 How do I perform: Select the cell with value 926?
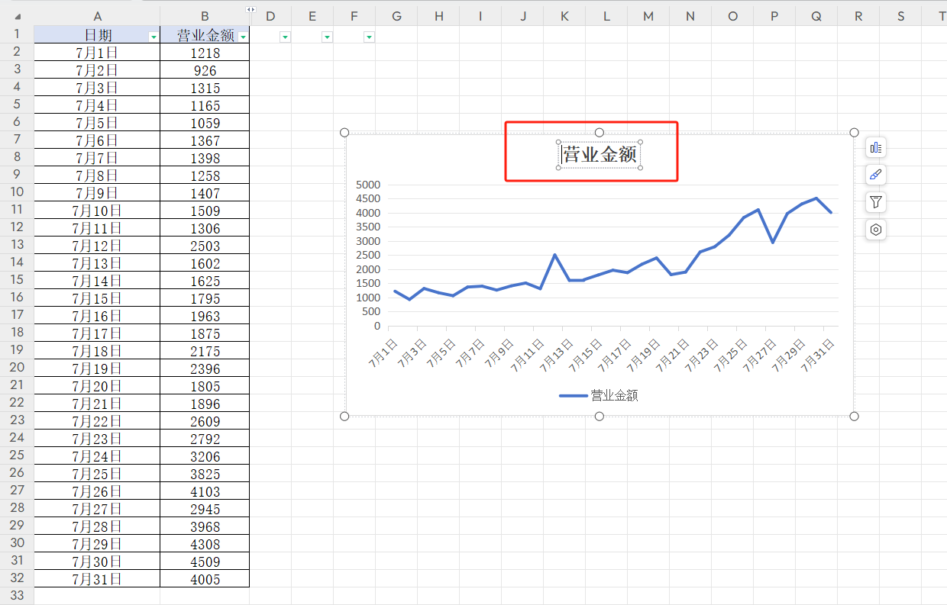click(x=205, y=69)
